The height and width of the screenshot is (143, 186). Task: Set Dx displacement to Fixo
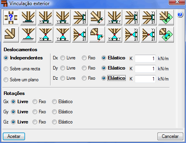(88, 58)
